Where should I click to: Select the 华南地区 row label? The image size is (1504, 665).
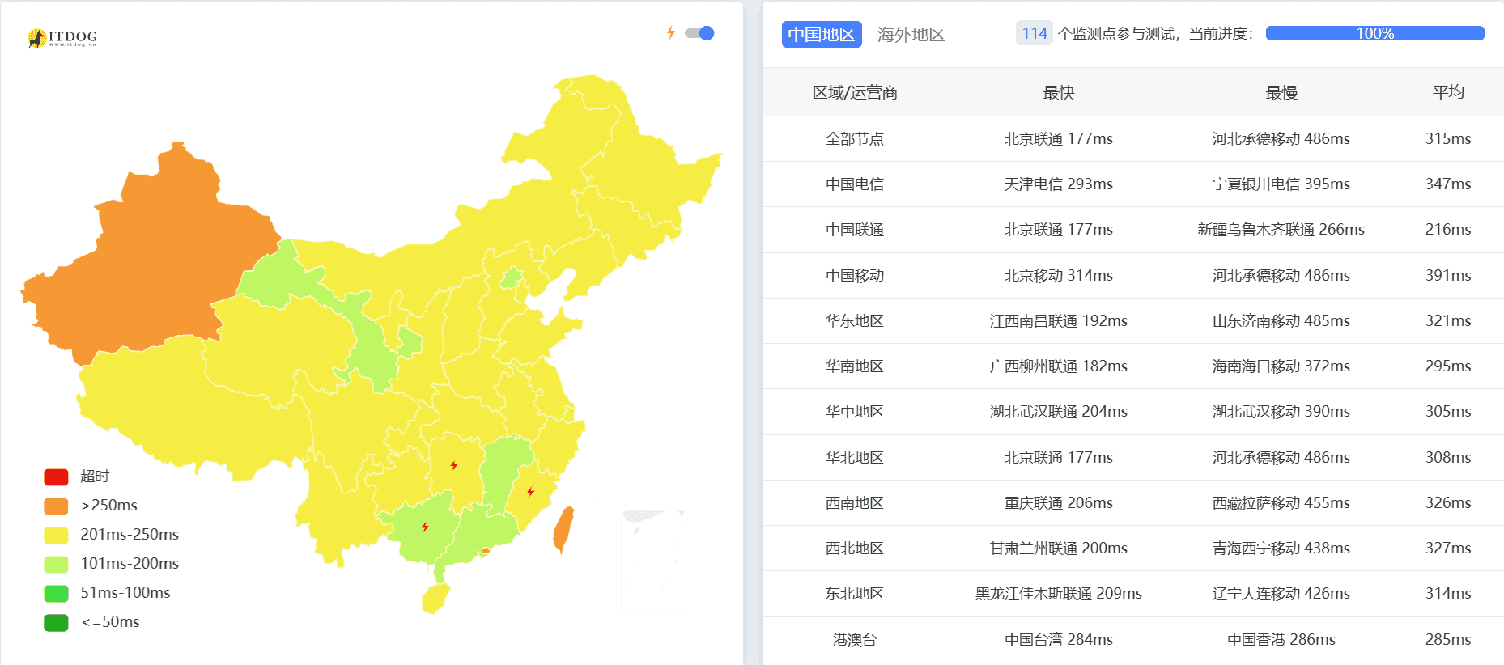pos(855,366)
